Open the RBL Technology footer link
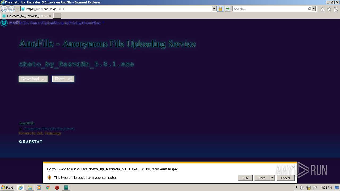The image size is (340, 191). 49,133
